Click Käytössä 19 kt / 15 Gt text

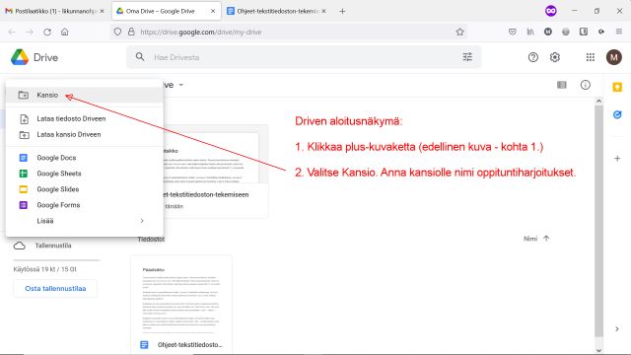[x=44, y=269]
